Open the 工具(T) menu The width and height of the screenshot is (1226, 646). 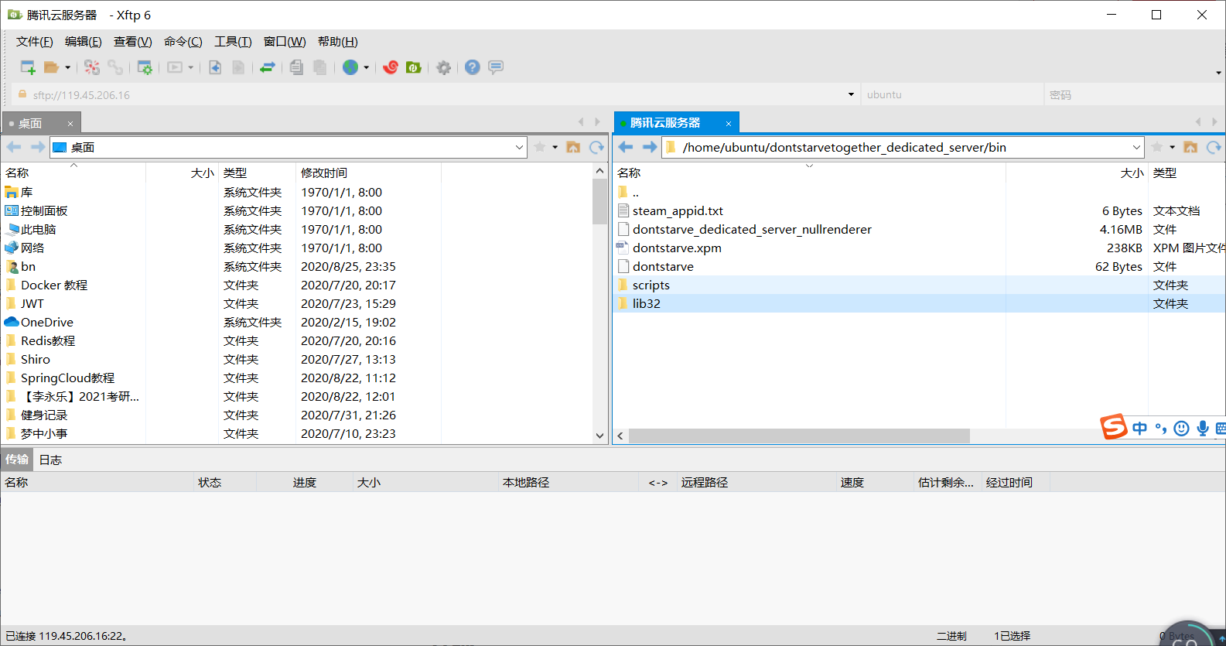point(233,42)
